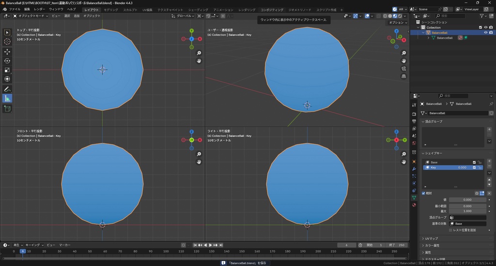Select the Cursor tool
496x266 pixels.
tap(7, 42)
